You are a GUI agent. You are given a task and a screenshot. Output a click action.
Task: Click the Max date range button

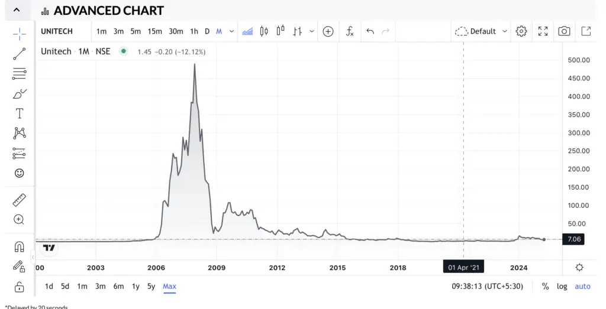pos(169,287)
